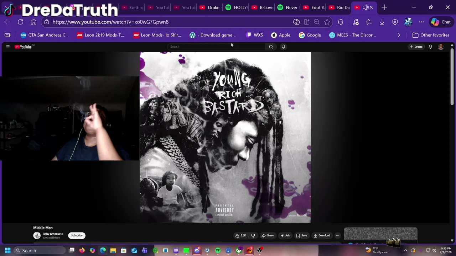Switch to the Rio Da tab

340,7
